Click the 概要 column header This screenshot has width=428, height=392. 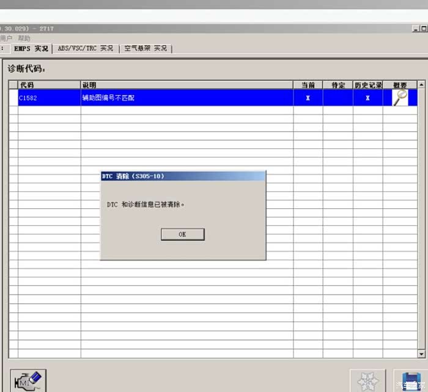point(400,85)
